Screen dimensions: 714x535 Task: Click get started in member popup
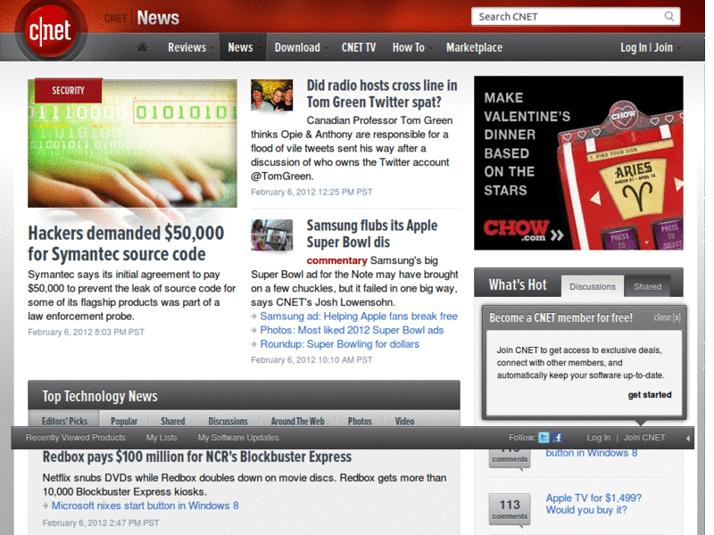pos(650,395)
